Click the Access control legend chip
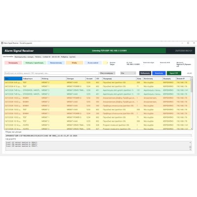This screenshot has height=197, width=197. coord(93,63)
